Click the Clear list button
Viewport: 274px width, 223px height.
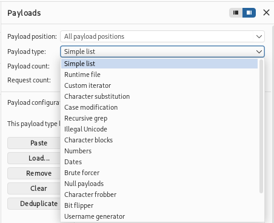tap(34, 188)
